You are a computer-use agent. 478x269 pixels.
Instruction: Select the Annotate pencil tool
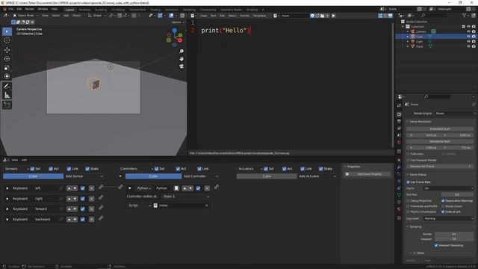coord(7,87)
